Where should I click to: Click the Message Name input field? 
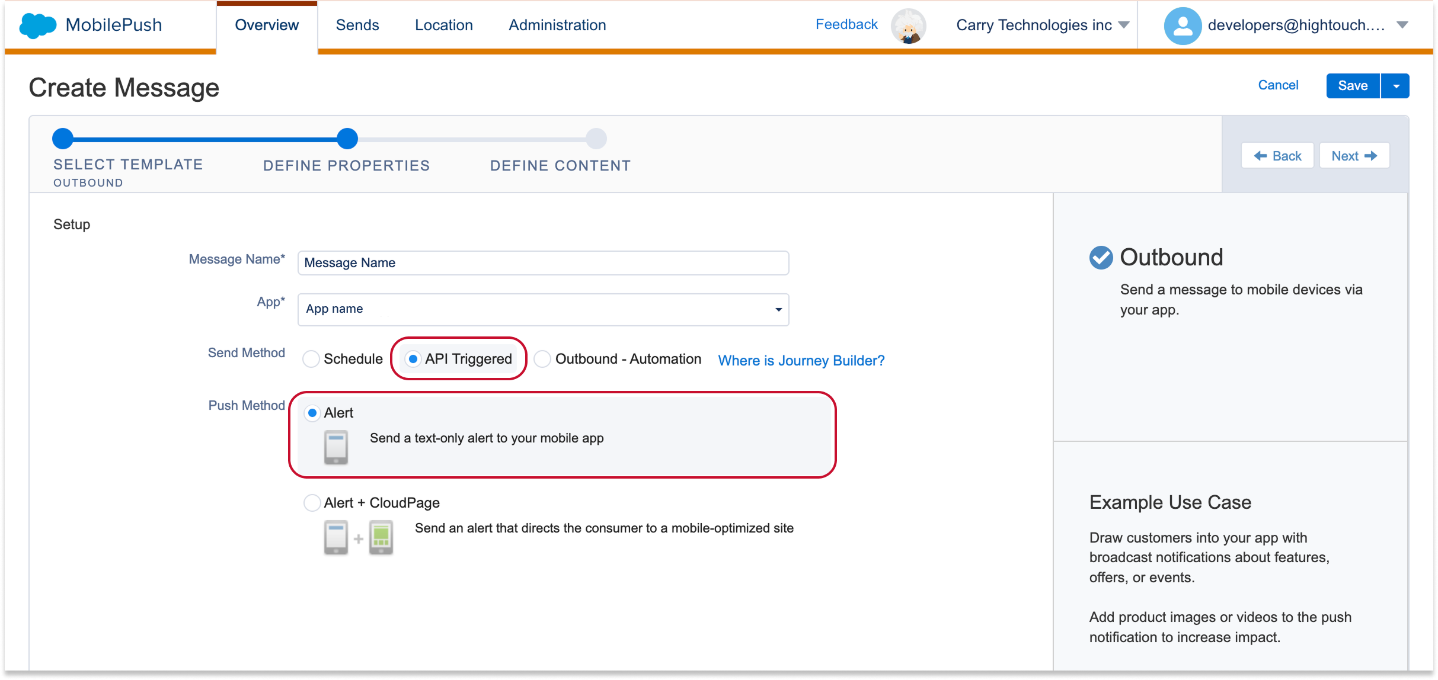pos(543,263)
